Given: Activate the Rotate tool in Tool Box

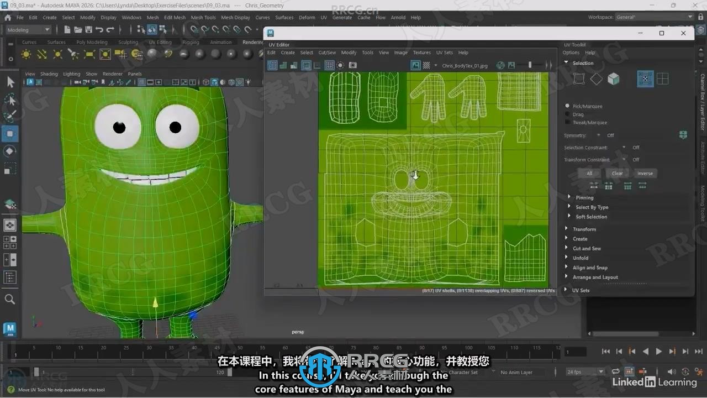Looking at the screenshot, I should tap(10, 151).
